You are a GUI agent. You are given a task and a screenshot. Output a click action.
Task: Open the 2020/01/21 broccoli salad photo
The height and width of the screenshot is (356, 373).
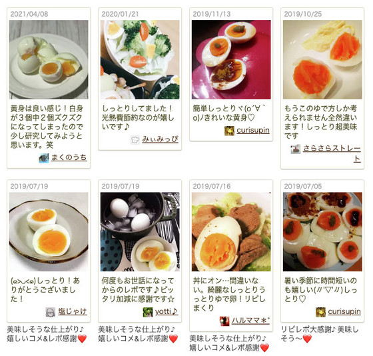(x=140, y=59)
